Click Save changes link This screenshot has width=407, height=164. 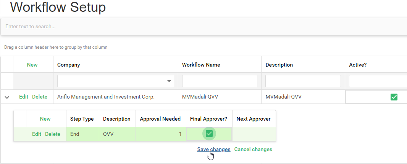tap(213, 149)
